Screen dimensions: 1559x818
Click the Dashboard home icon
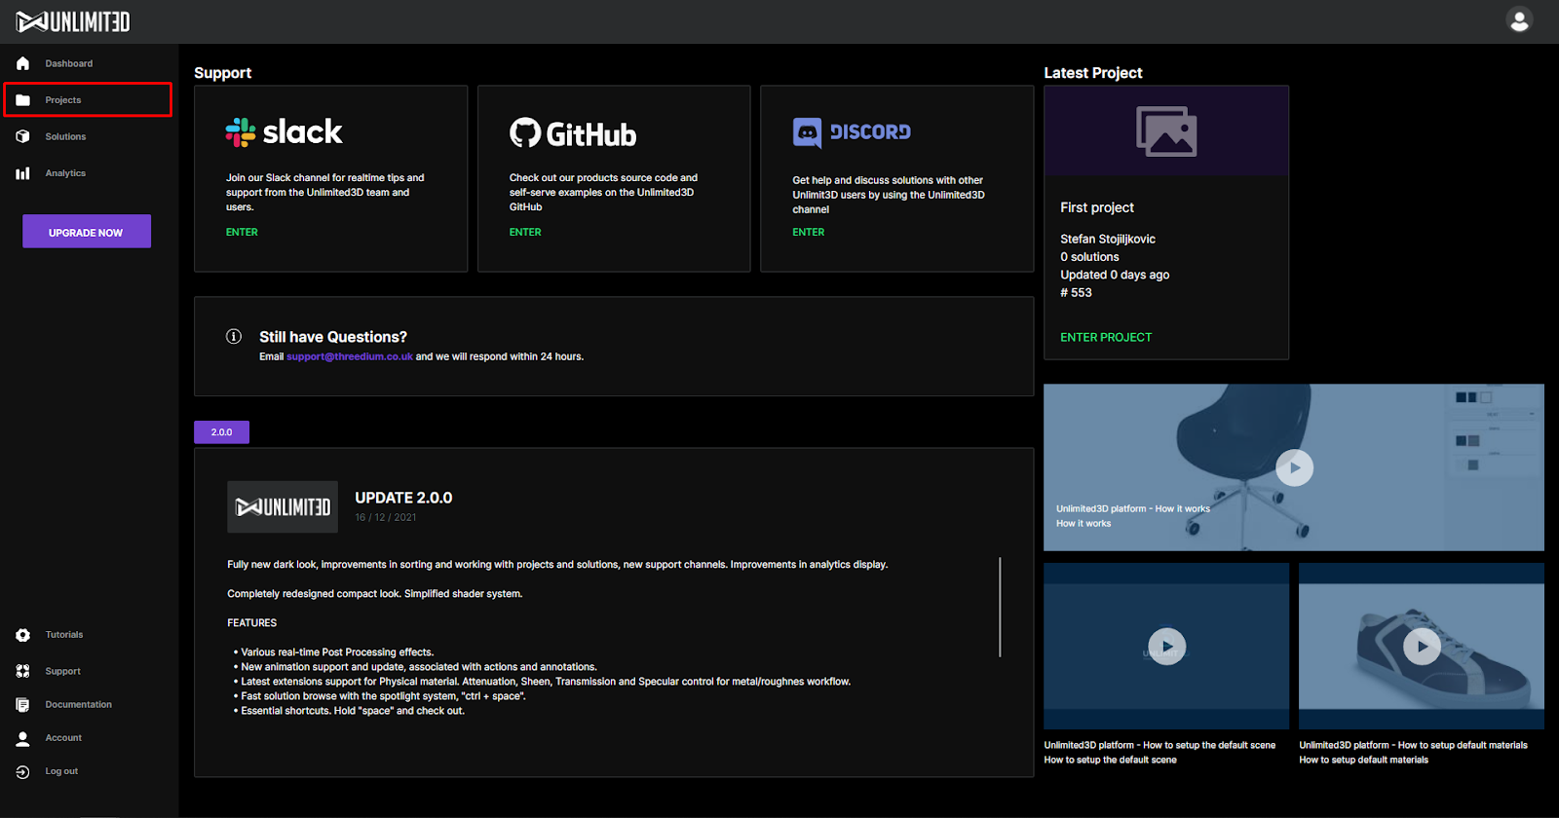(22, 63)
